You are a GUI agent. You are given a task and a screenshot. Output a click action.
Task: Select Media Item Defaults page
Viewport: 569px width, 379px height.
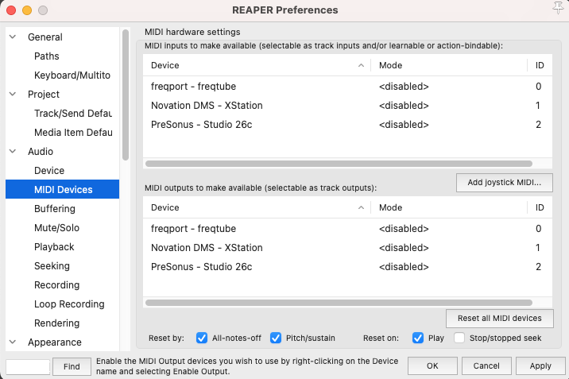73,133
